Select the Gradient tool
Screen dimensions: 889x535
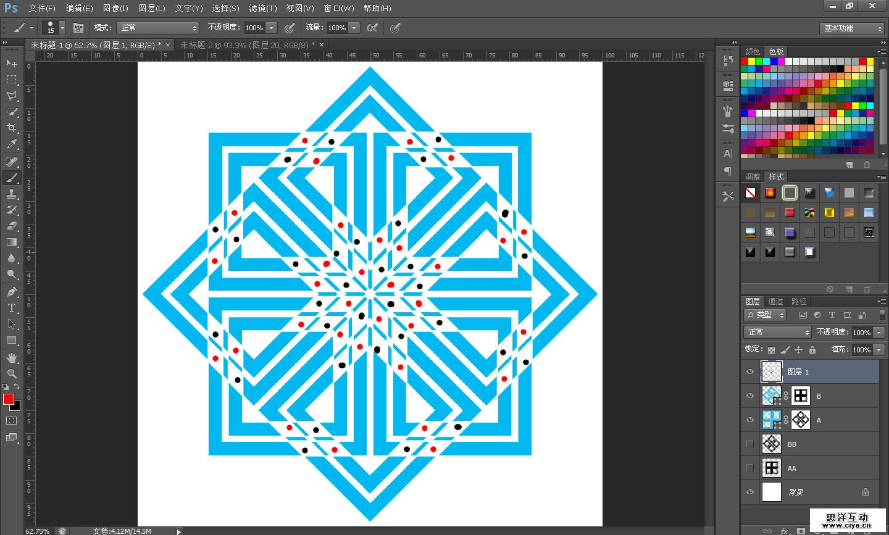[12, 242]
